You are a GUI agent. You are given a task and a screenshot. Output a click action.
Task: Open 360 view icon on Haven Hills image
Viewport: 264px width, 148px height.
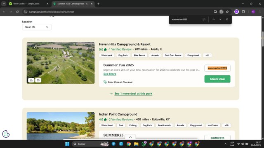[x=38, y=80]
